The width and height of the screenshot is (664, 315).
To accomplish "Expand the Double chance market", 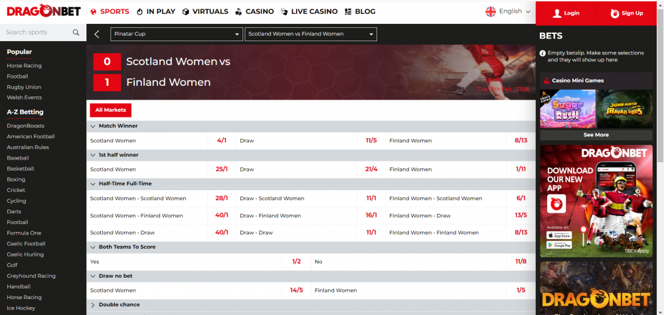I will [311, 304].
